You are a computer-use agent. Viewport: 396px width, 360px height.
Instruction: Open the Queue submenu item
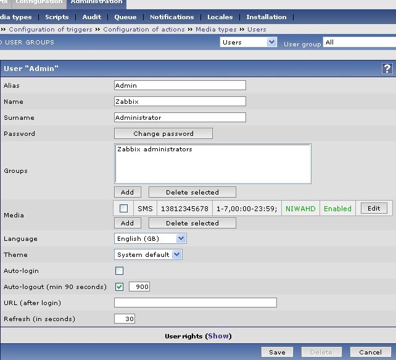(125, 17)
